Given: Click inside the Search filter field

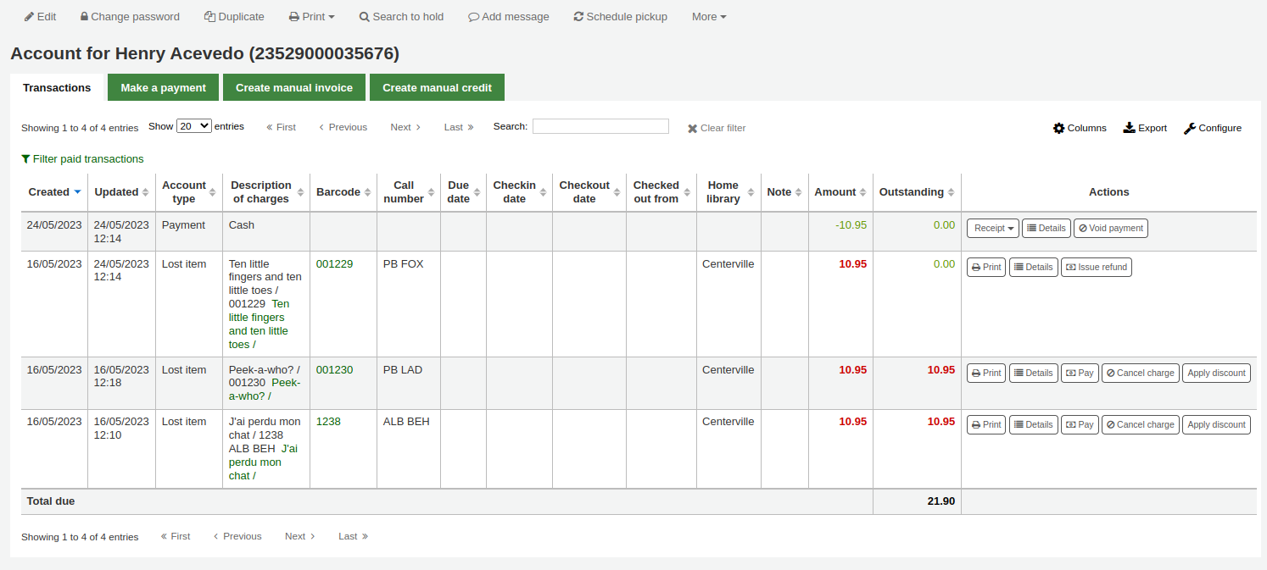Looking at the screenshot, I should [x=600, y=125].
